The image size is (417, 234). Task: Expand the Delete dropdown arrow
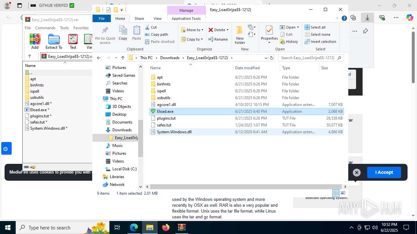pyautogui.click(x=227, y=30)
